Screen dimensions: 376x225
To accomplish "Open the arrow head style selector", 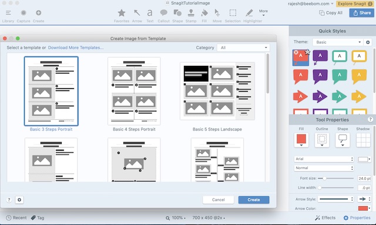I will coord(364,199).
